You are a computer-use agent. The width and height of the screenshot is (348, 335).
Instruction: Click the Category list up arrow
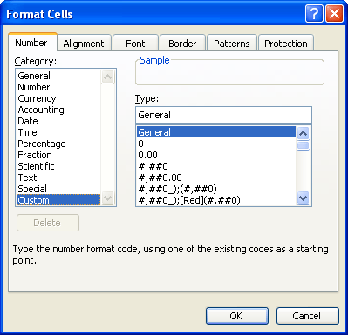tap(107, 77)
